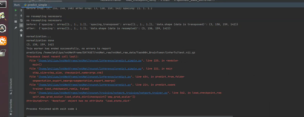Open predict_simple.py link at line 221

[90, 68]
